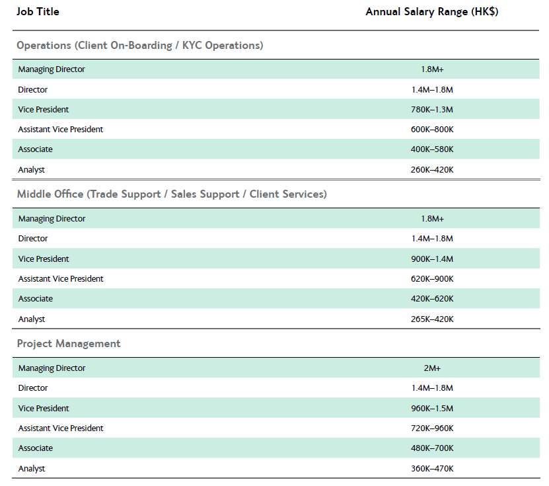Select Project Management Director salary "1.4M–1.8M"
The image size is (549, 486).
point(432,388)
